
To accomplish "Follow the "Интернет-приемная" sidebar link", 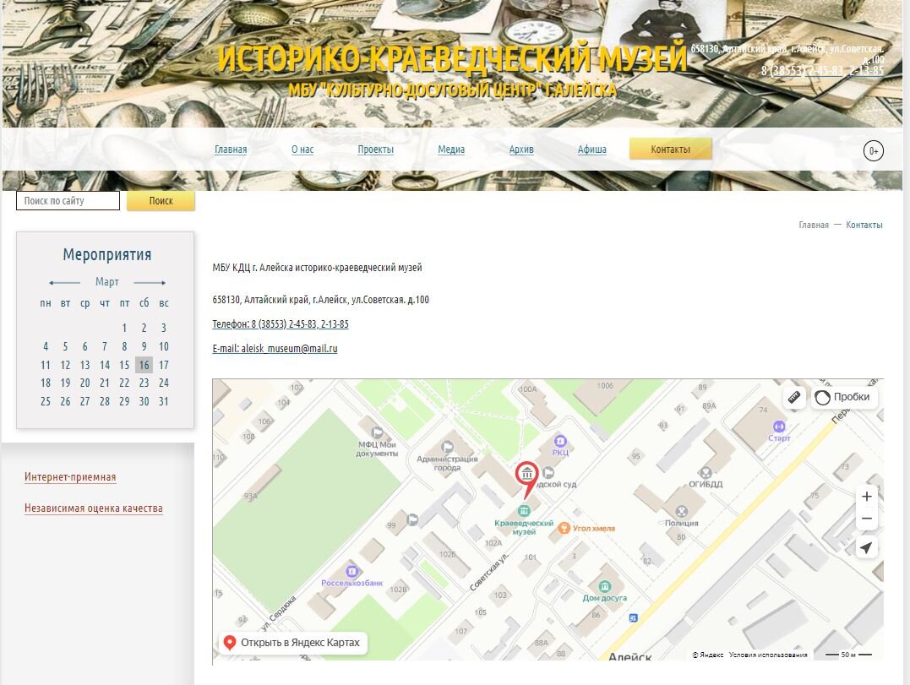I will coord(72,476).
